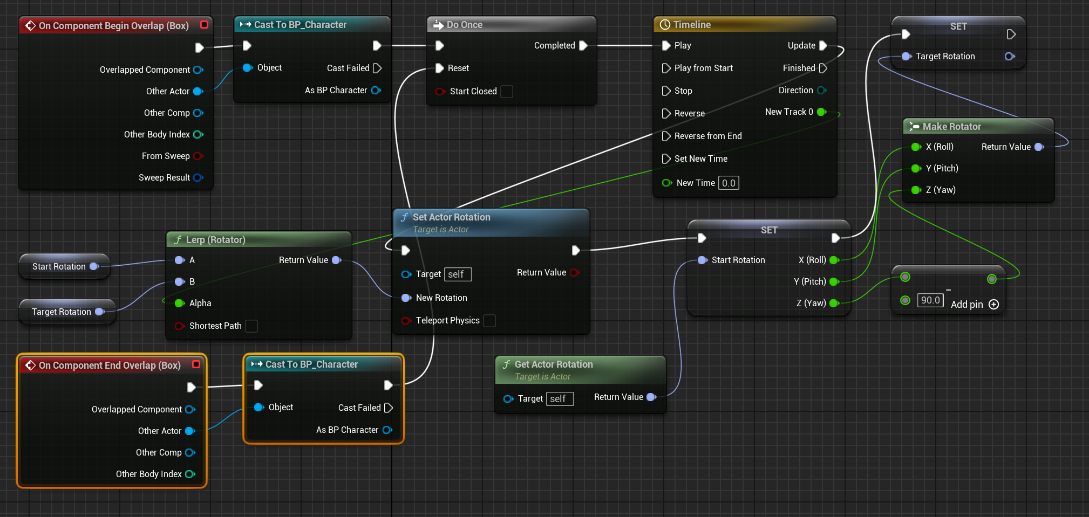Click the Timeline node's clock icon
Viewport: 1089px width, 517px height.
665,25
